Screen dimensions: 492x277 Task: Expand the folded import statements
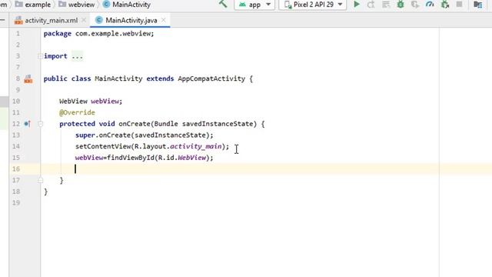(x=40, y=56)
